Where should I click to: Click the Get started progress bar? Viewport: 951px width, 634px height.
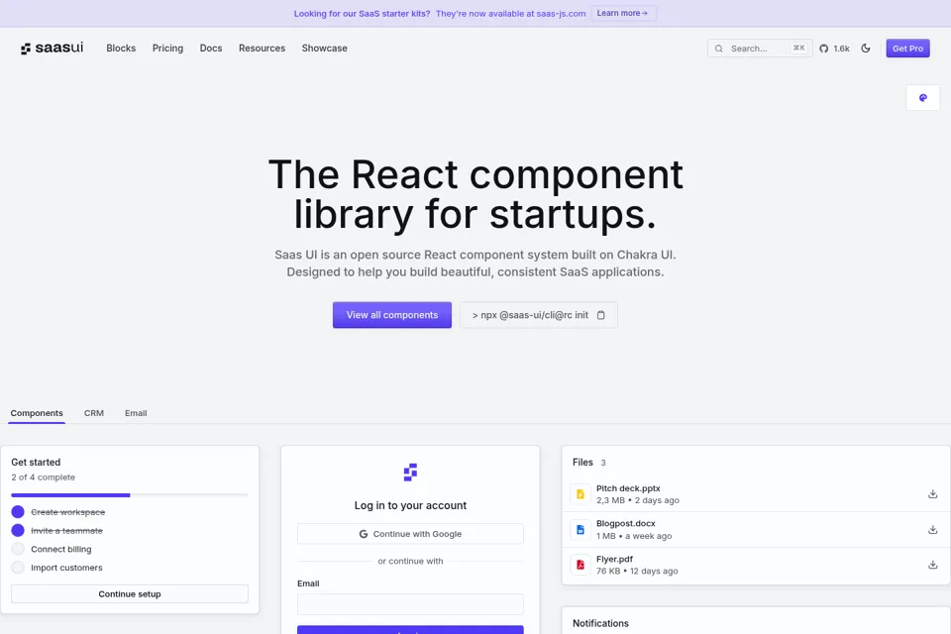[130, 495]
